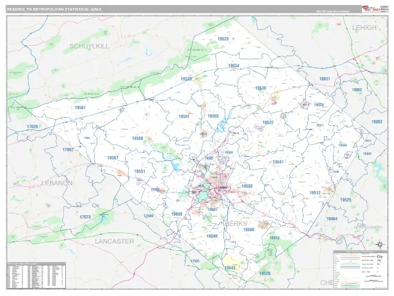Screen dimensions: 394x296
Task: Click ZIP code 17555 label
Action: 195,261
